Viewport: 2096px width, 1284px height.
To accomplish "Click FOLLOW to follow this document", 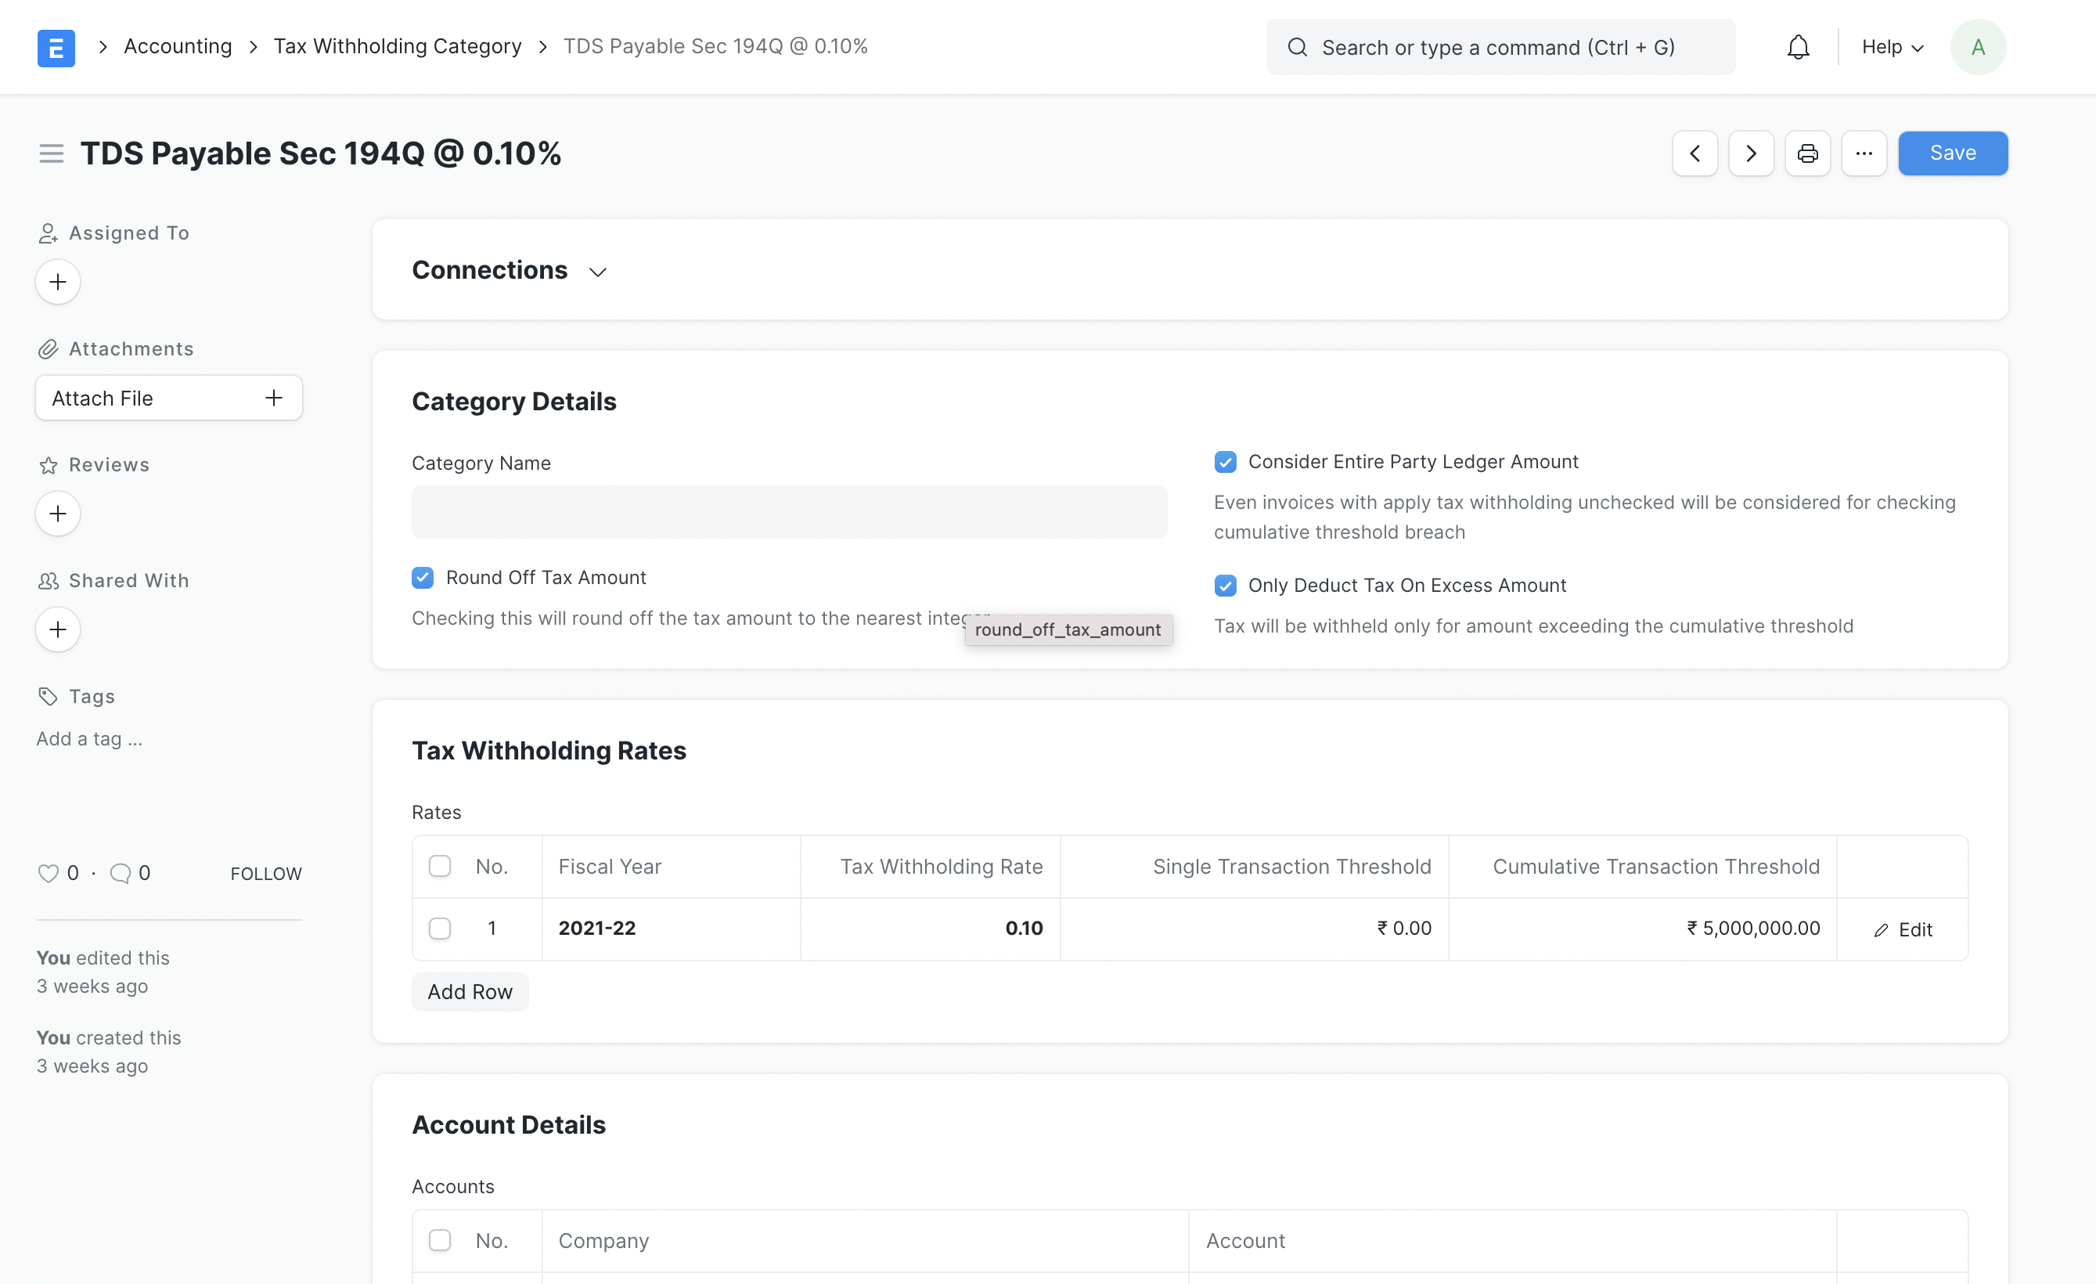I will coord(266,874).
